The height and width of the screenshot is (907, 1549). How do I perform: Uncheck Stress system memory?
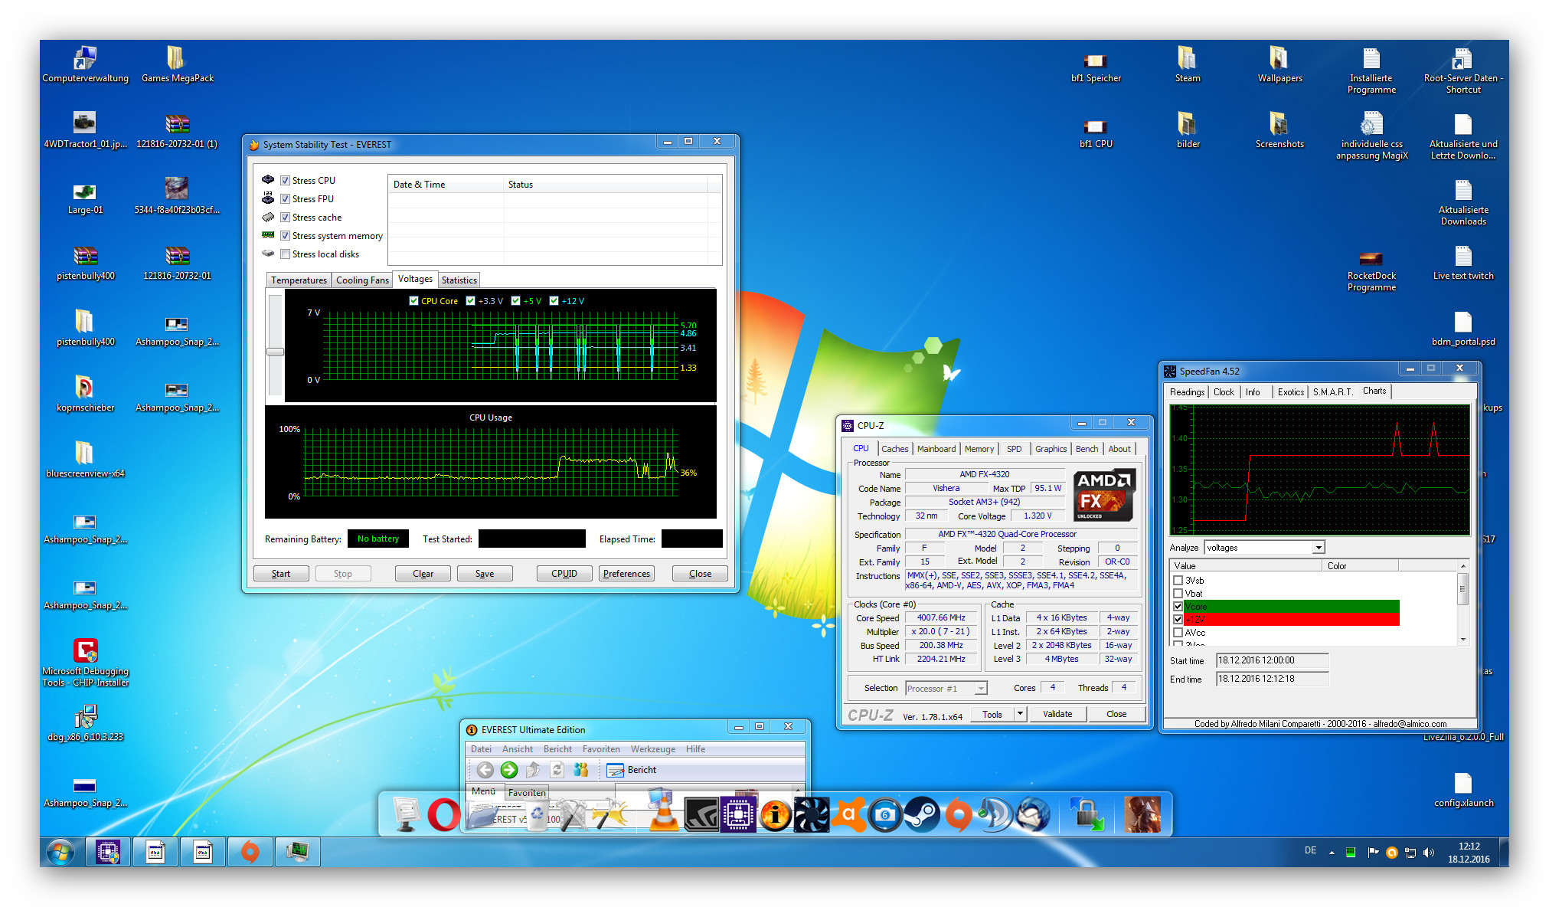pos(285,236)
